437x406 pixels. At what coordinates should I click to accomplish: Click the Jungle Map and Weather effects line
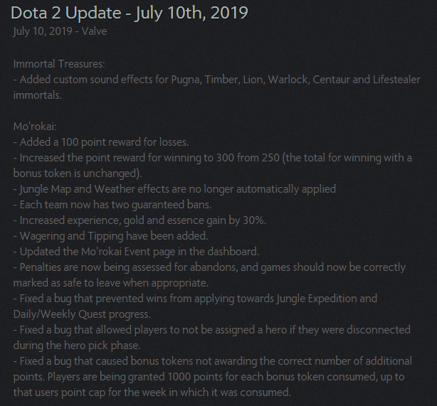click(x=174, y=189)
